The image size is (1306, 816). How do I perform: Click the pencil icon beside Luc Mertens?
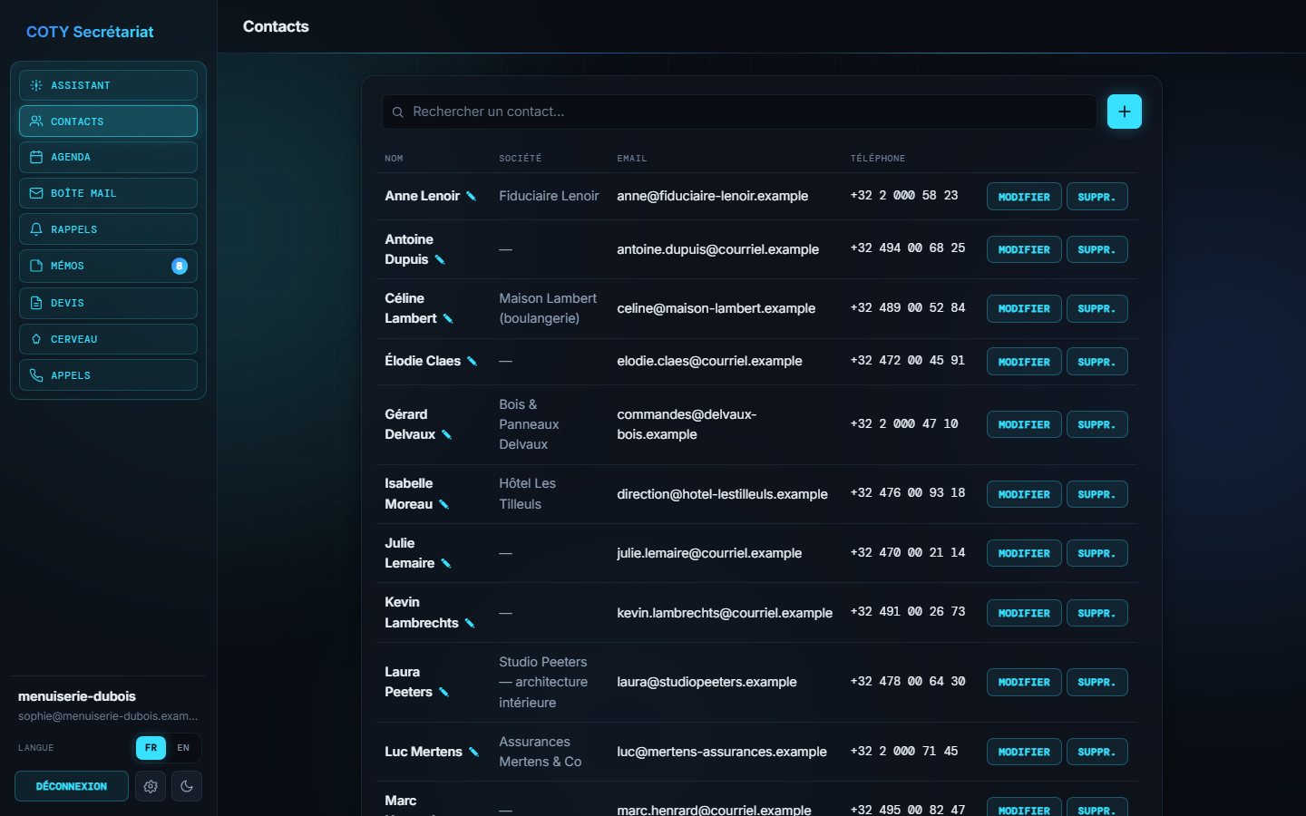click(x=473, y=752)
